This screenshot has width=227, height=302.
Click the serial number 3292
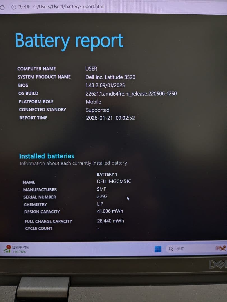[102, 197]
